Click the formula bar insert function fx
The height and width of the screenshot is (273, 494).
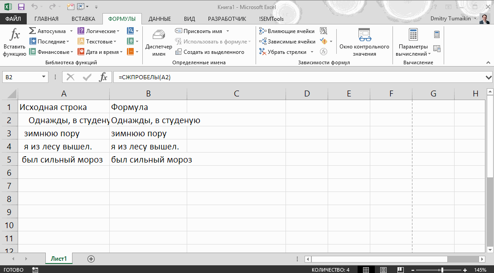coord(103,77)
